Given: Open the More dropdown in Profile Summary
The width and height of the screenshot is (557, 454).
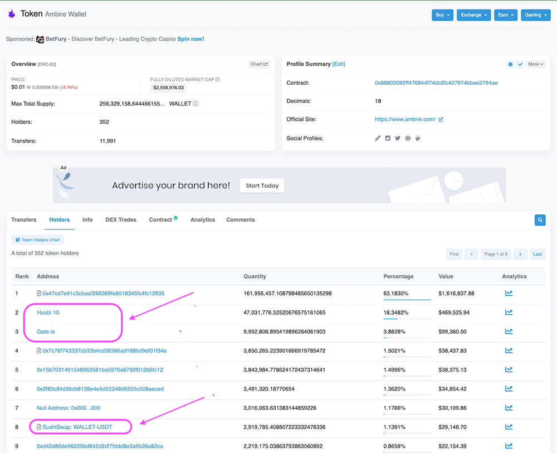Looking at the screenshot, I should click(536, 64).
